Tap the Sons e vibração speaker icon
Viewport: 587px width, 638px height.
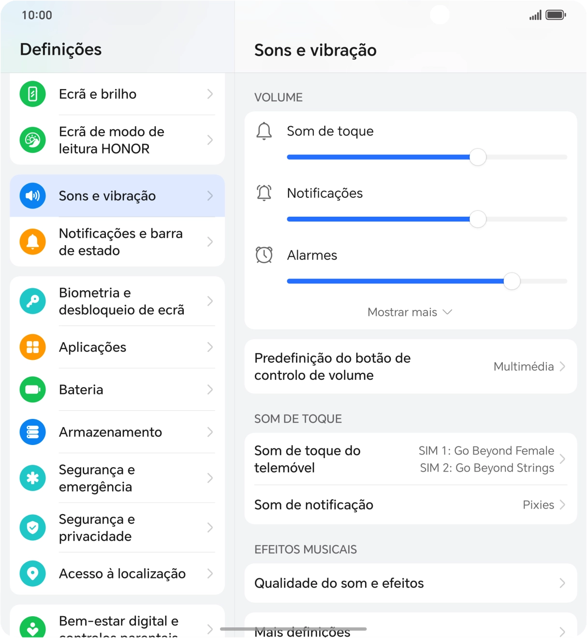[x=32, y=196]
